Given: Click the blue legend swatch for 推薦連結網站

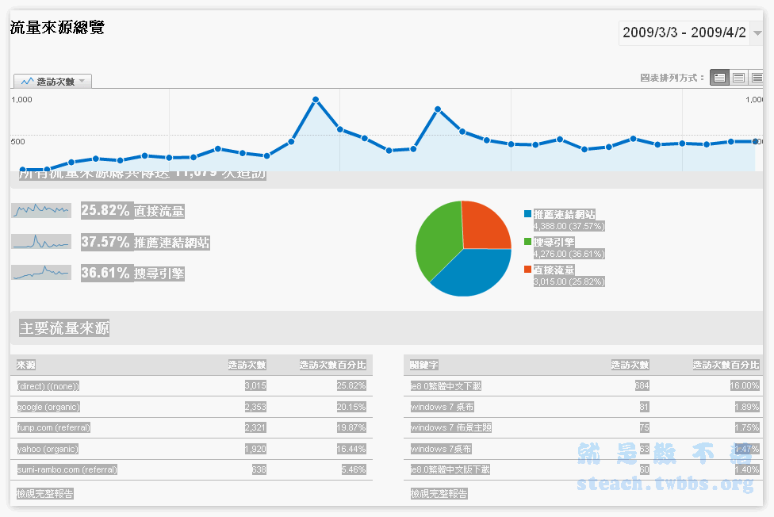Looking at the screenshot, I should click(527, 214).
